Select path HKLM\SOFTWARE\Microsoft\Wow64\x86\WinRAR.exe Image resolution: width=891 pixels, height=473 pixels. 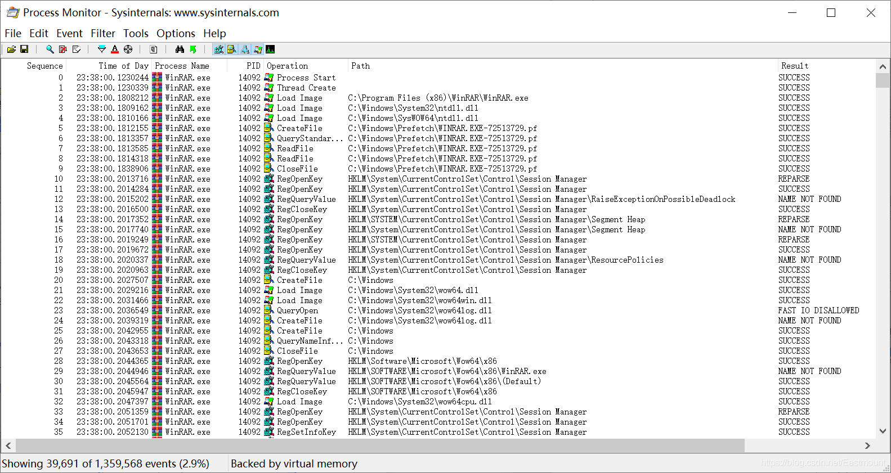[x=447, y=371]
